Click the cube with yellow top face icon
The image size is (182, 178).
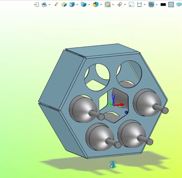pos(64,5)
